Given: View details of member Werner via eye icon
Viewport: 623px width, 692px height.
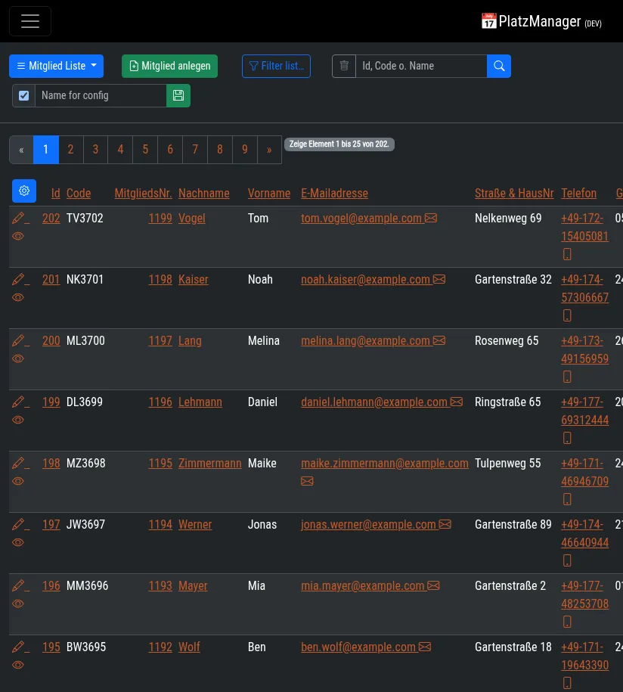Looking at the screenshot, I should 18,543.
